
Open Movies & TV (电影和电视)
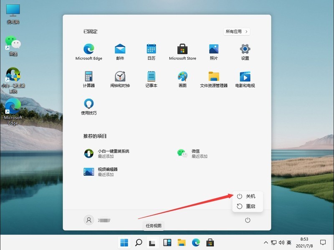(x=245, y=79)
